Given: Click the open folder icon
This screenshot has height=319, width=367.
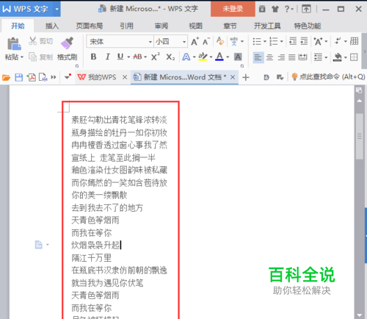Looking at the screenshot, I should pyautogui.click(x=6, y=78).
